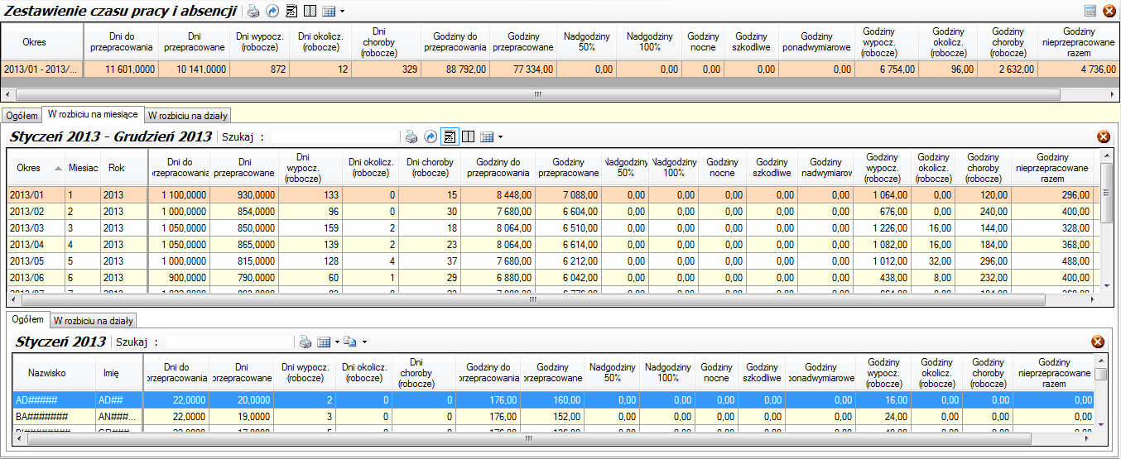Click the copy documents icon in Styczeń 2013 toolbar
Viewport: 1121px width, 459px height.
tap(350, 342)
